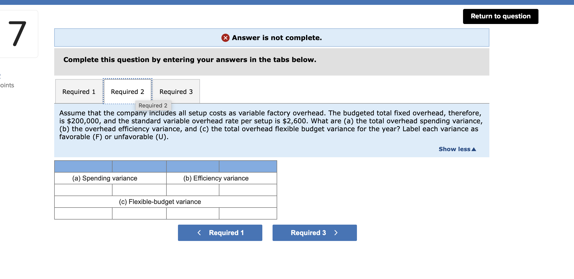Screen dimensions: 574x279
Task: Click the red error X icon
Action: pos(225,38)
